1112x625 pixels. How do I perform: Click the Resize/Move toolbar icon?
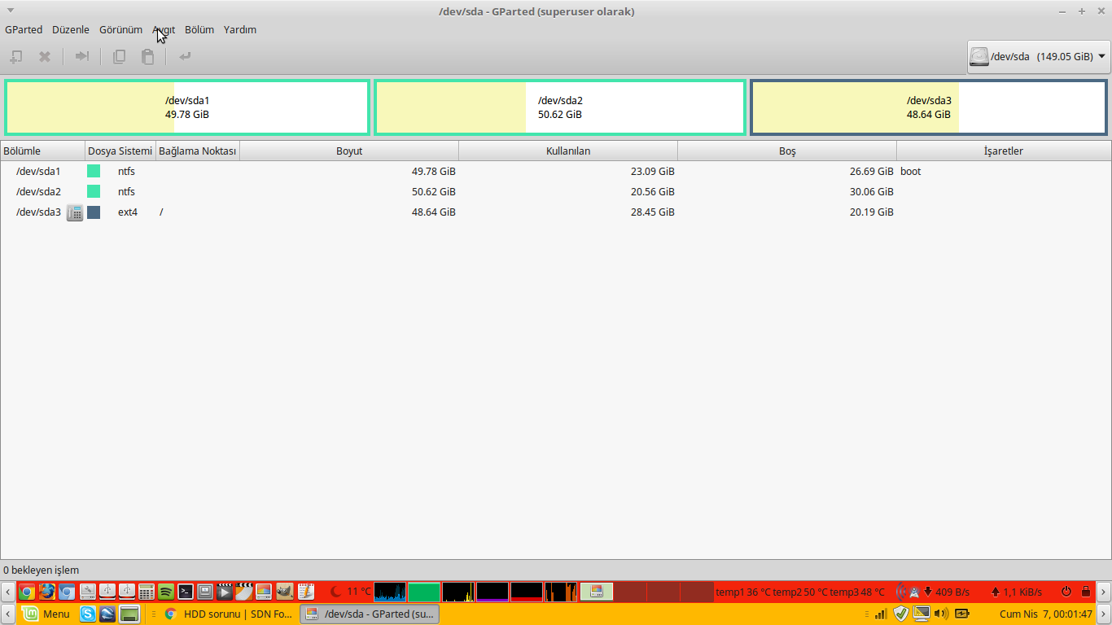(x=81, y=56)
